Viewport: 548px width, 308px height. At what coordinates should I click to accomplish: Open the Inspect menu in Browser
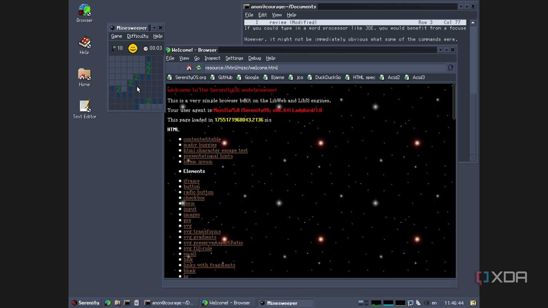click(212, 58)
